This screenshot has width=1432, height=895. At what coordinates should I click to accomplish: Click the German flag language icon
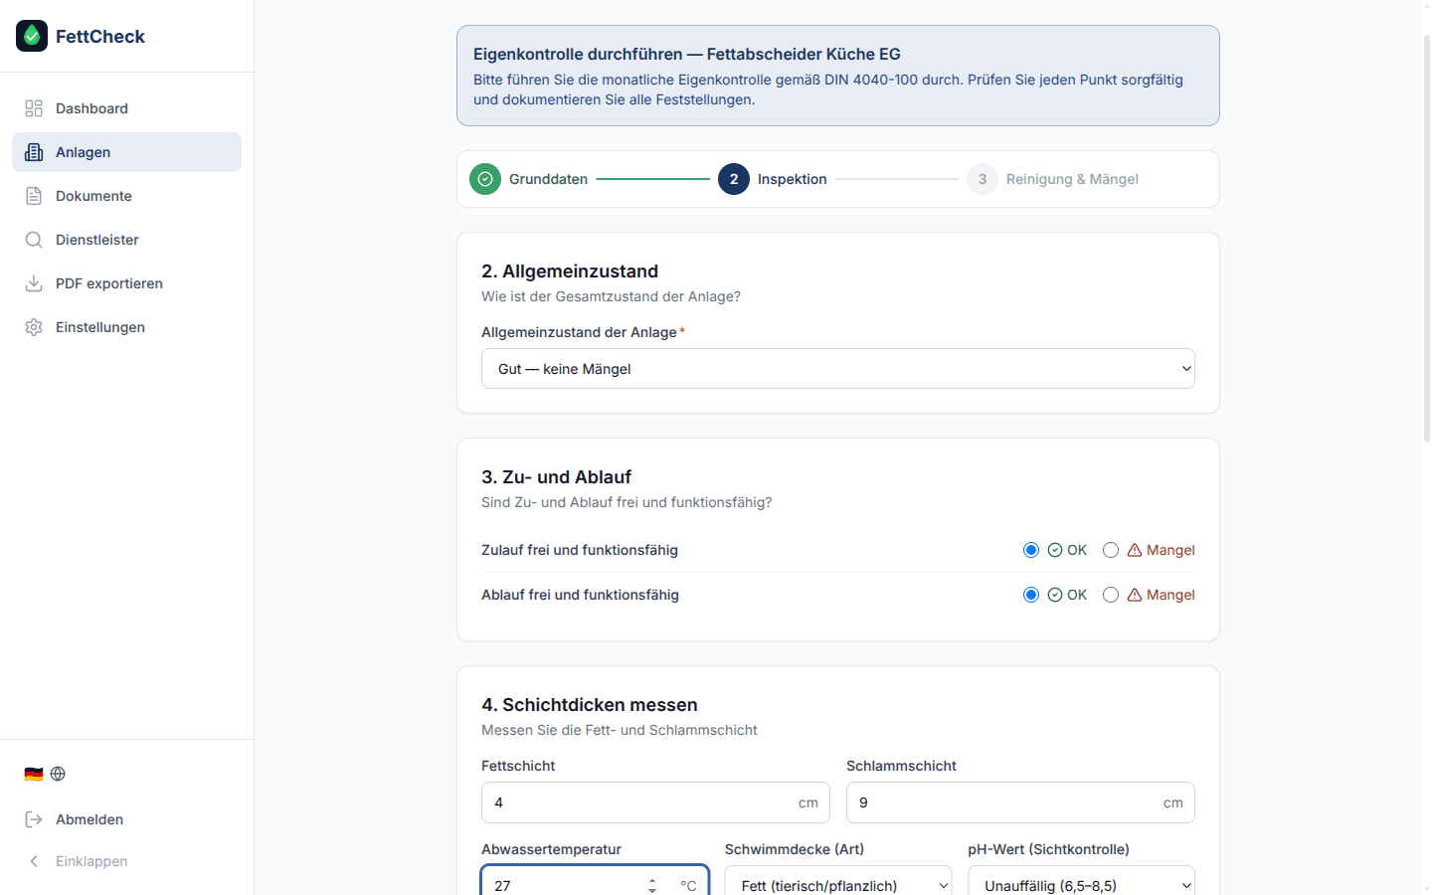pyautogui.click(x=34, y=774)
